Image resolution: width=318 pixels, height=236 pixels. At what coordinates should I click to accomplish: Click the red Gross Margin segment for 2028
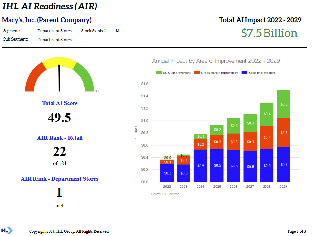coord(267,138)
